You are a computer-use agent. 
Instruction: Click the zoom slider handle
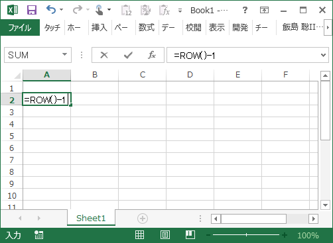point(246,235)
